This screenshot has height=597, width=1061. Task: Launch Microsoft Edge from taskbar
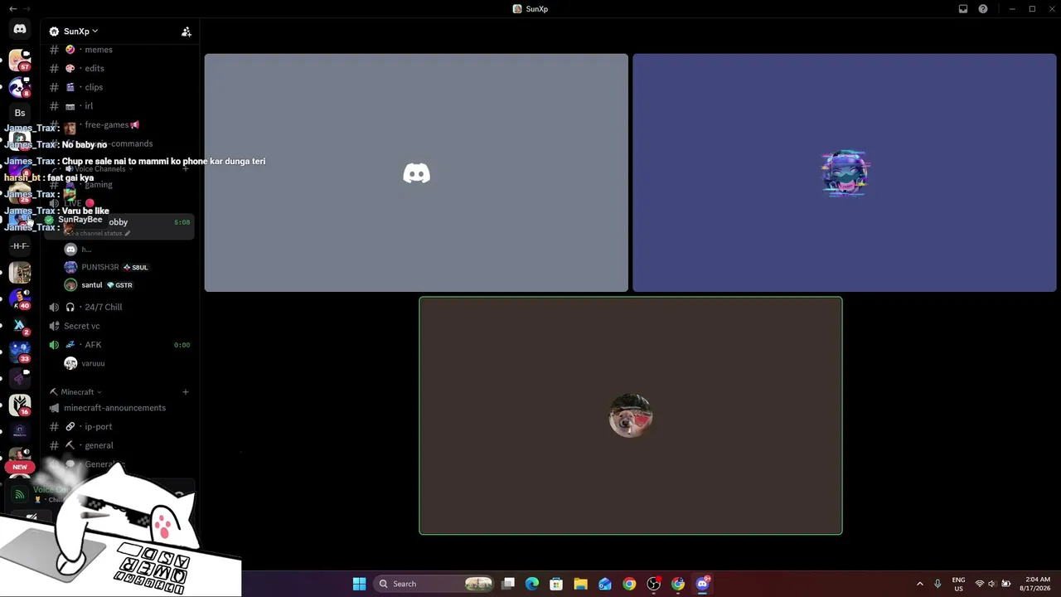[532, 584]
